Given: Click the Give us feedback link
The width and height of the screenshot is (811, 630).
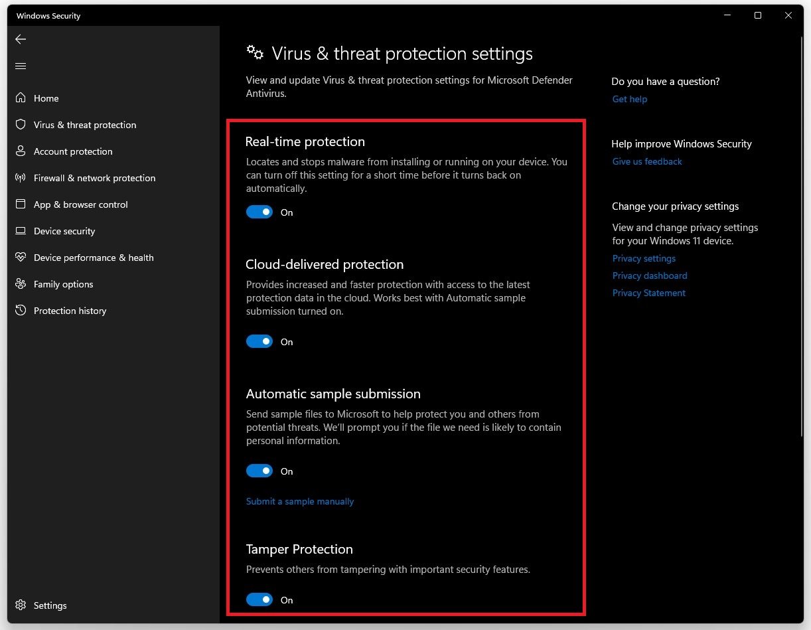Looking at the screenshot, I should [647, 162].
